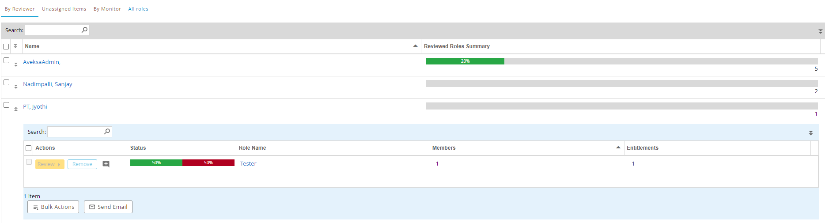The width and height of the screenshot is (825, 223).
Task: Toggle select-all checkbox in Actions header
Action: (29, 148)
